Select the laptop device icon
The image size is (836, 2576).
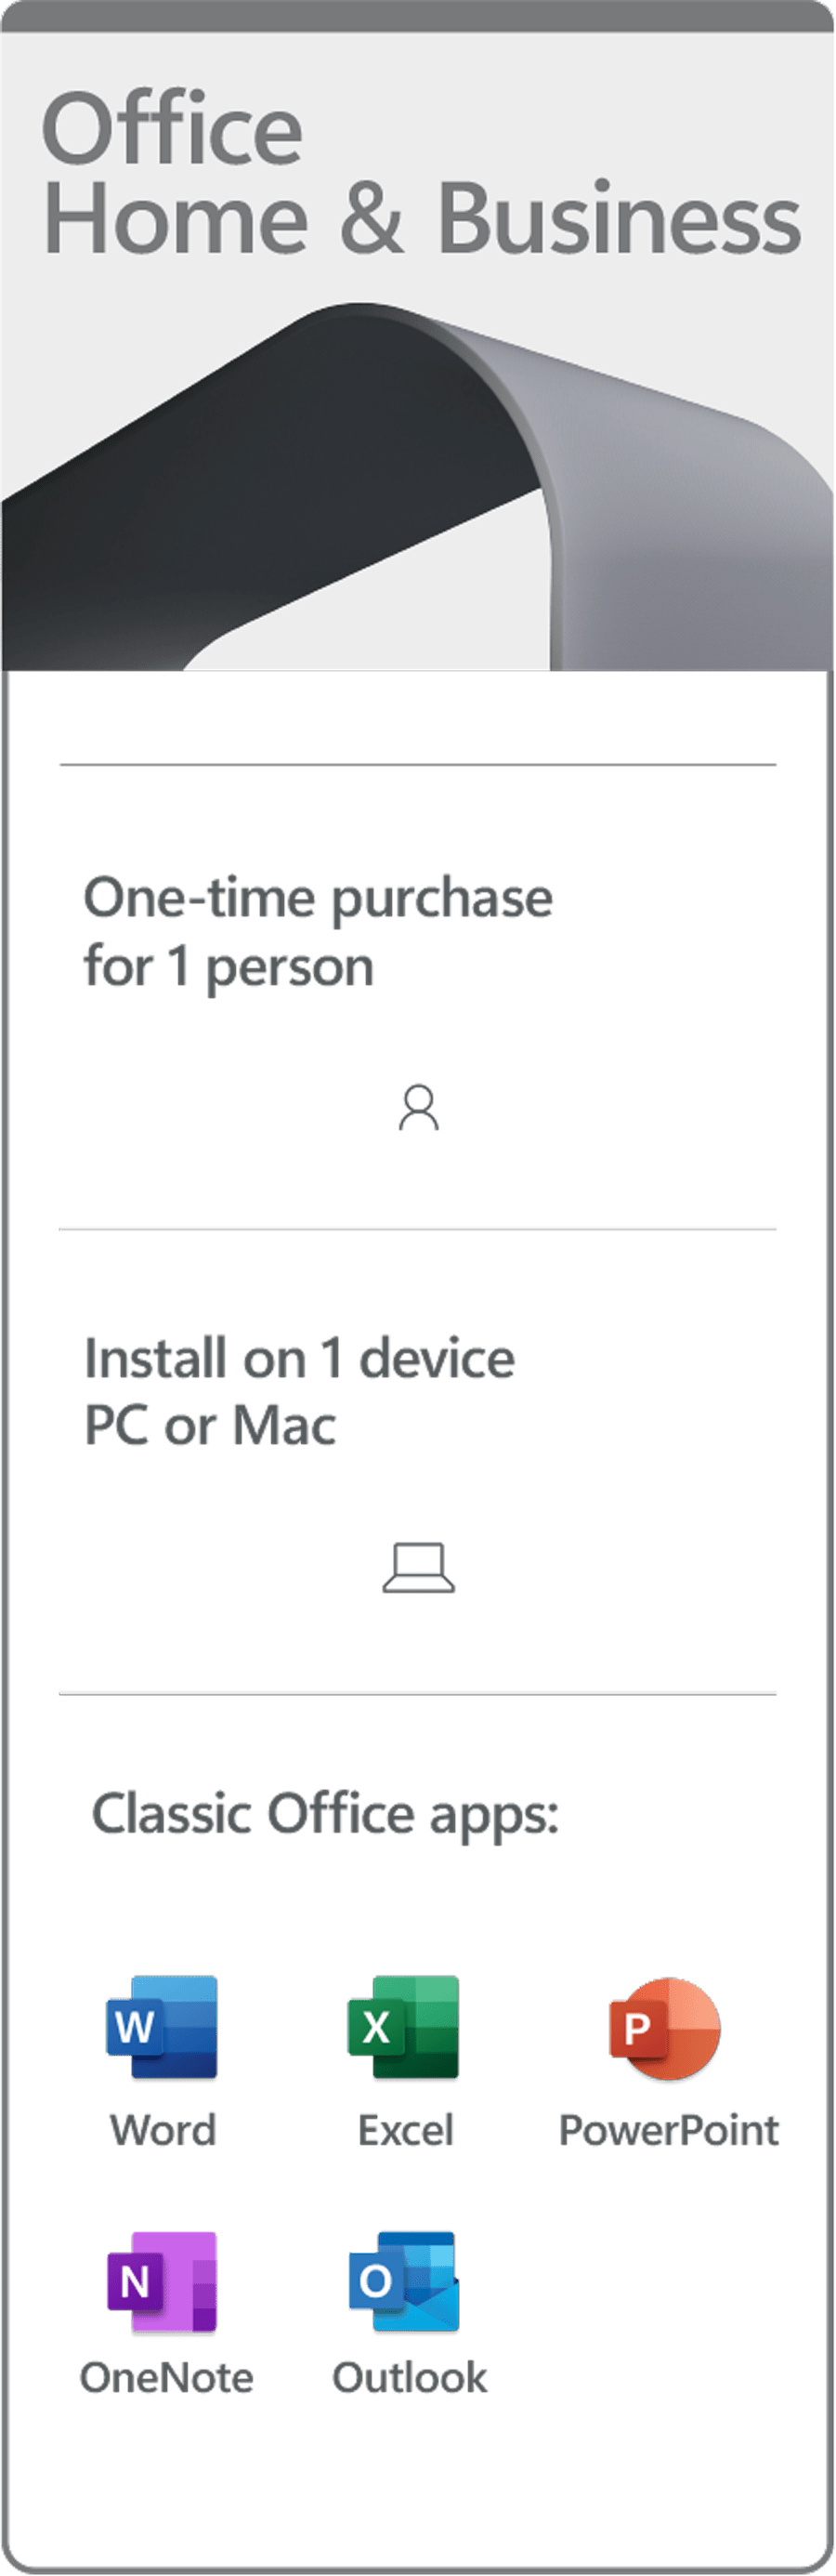point(419,1567)
